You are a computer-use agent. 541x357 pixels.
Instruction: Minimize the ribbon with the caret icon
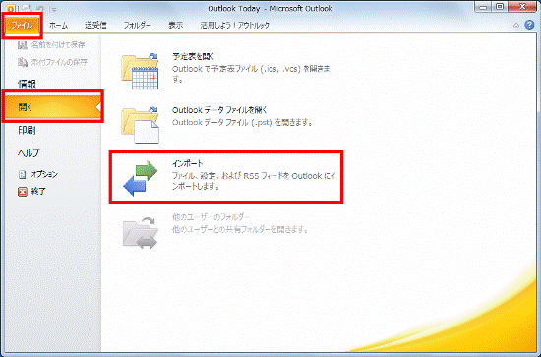click(516, 26)
